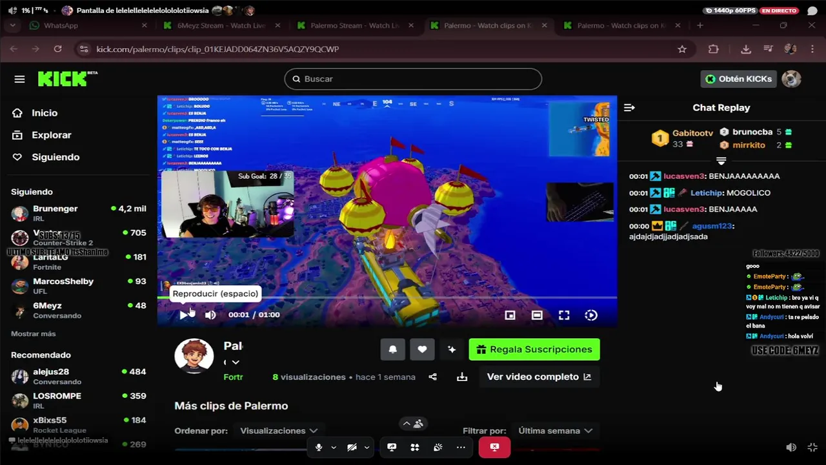Close the Palermo Stream tab
The width and height of the screenshot is (826, 465).
click(x=412, y=25)
